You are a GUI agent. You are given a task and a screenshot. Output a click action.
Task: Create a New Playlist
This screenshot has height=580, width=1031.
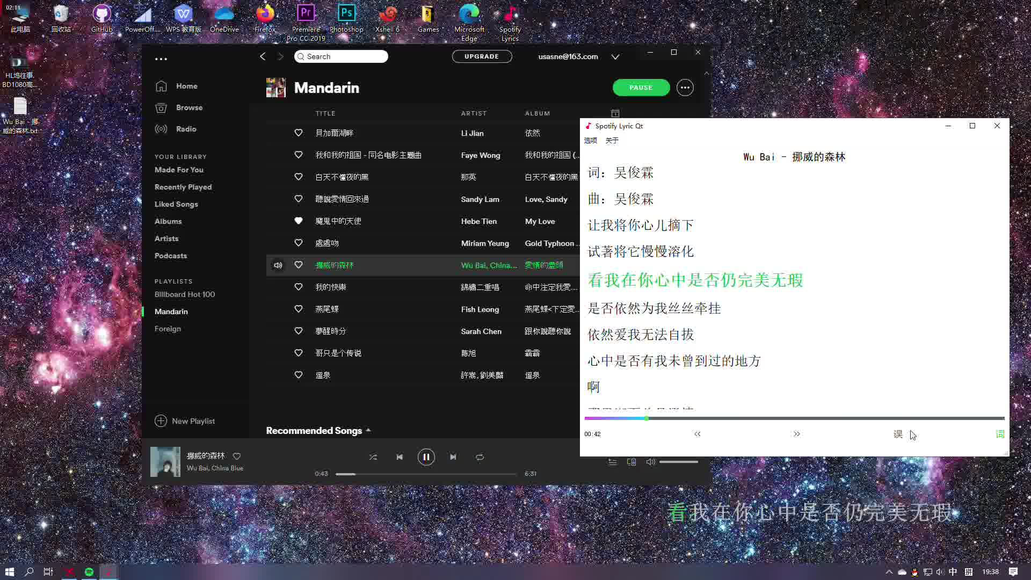(185, 421)
